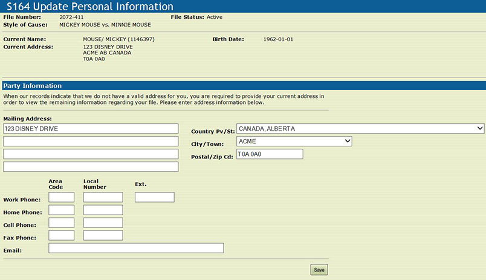Select the Fax Phone area code box

pos(62,235)
